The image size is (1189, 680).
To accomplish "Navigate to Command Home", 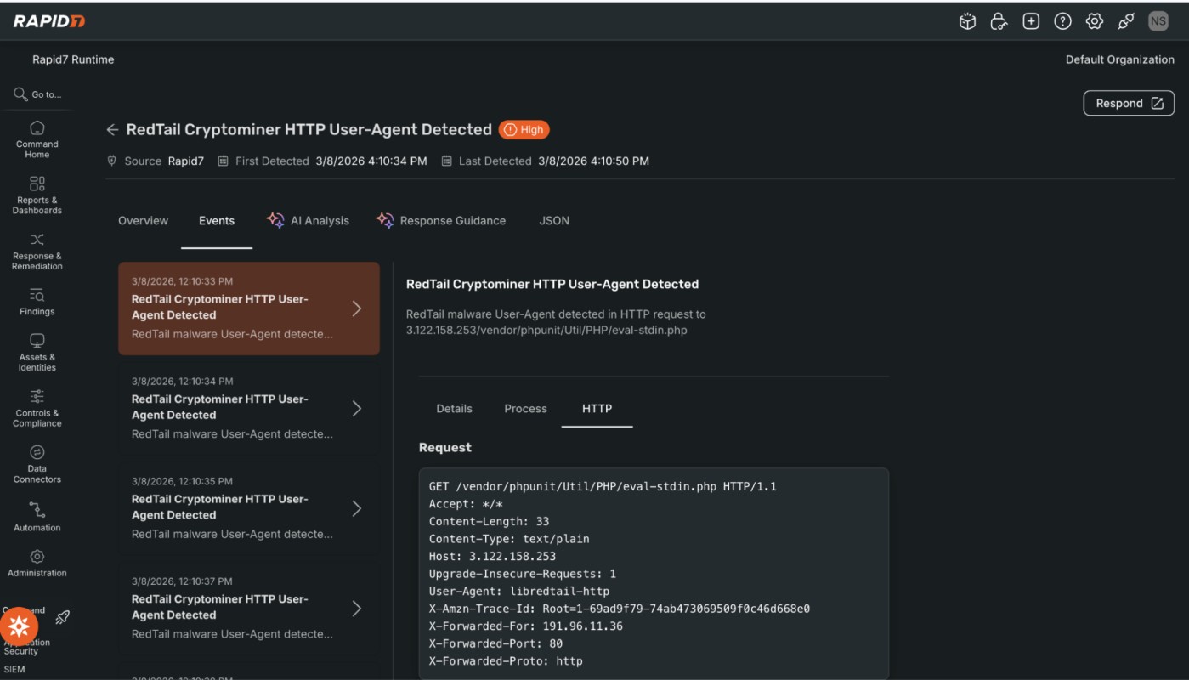I will 37,138.
